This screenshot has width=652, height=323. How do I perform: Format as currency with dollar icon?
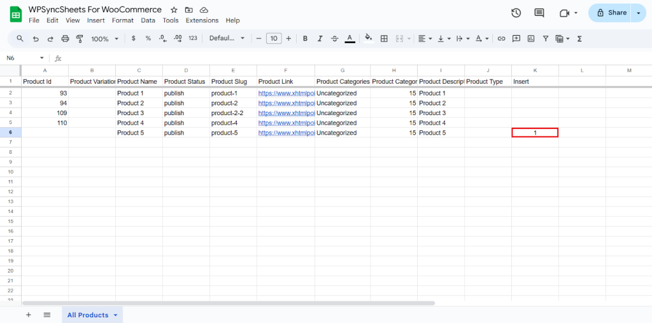[134, 38]
